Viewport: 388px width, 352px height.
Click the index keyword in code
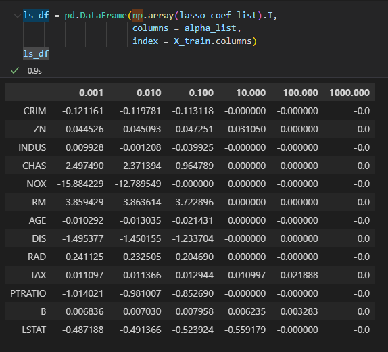pos(145,41)
